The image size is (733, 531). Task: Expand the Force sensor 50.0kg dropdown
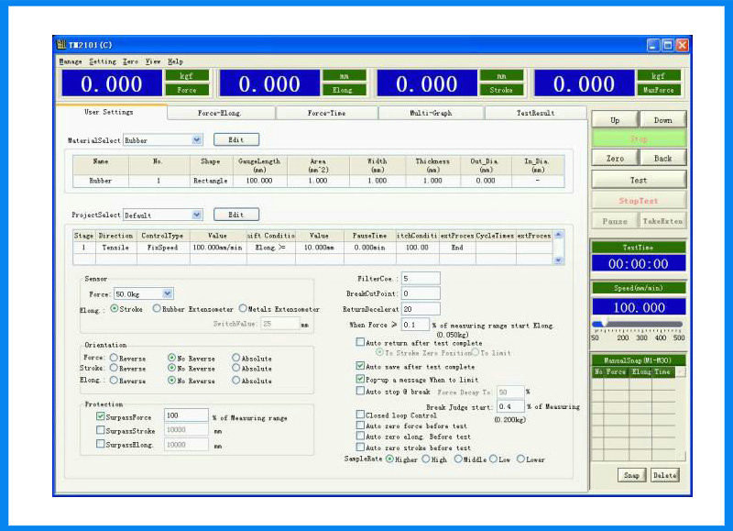167,293
